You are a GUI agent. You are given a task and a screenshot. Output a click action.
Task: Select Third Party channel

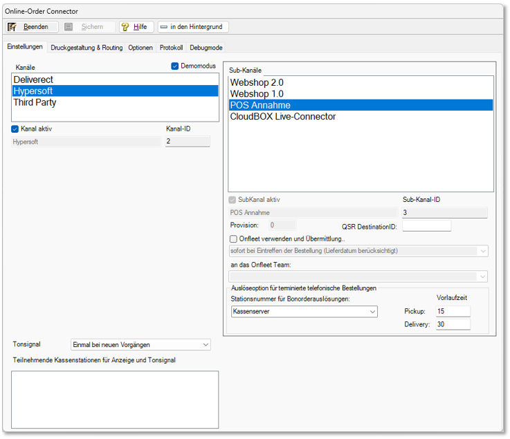coord(35,102)
